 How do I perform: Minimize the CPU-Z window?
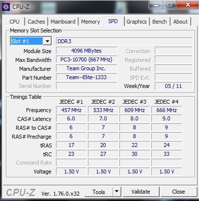(156, 5)
